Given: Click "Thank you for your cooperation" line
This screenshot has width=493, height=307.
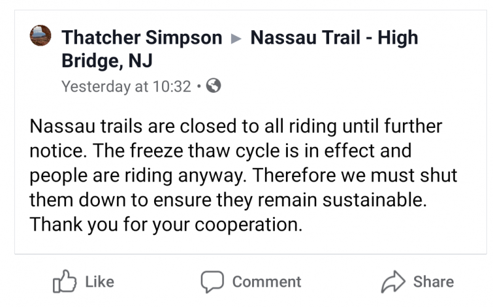Looking at the screenshot, I should pos(166,224).
